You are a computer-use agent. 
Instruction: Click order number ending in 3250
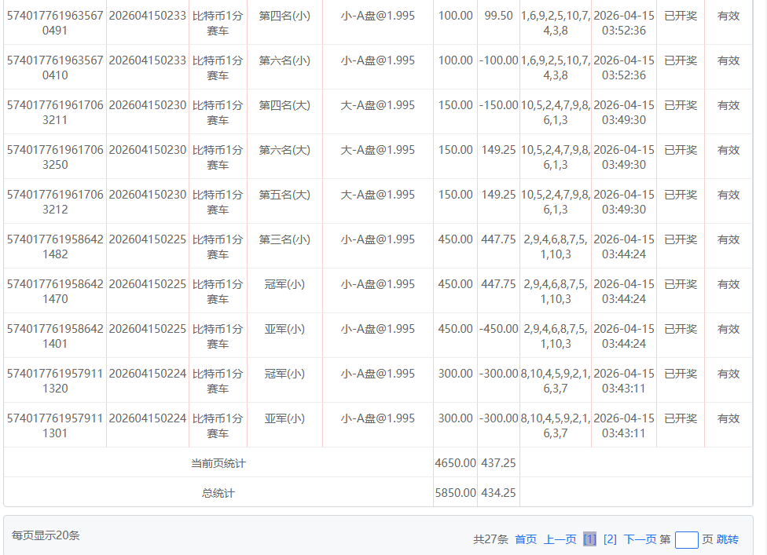[x=54, y=157]
